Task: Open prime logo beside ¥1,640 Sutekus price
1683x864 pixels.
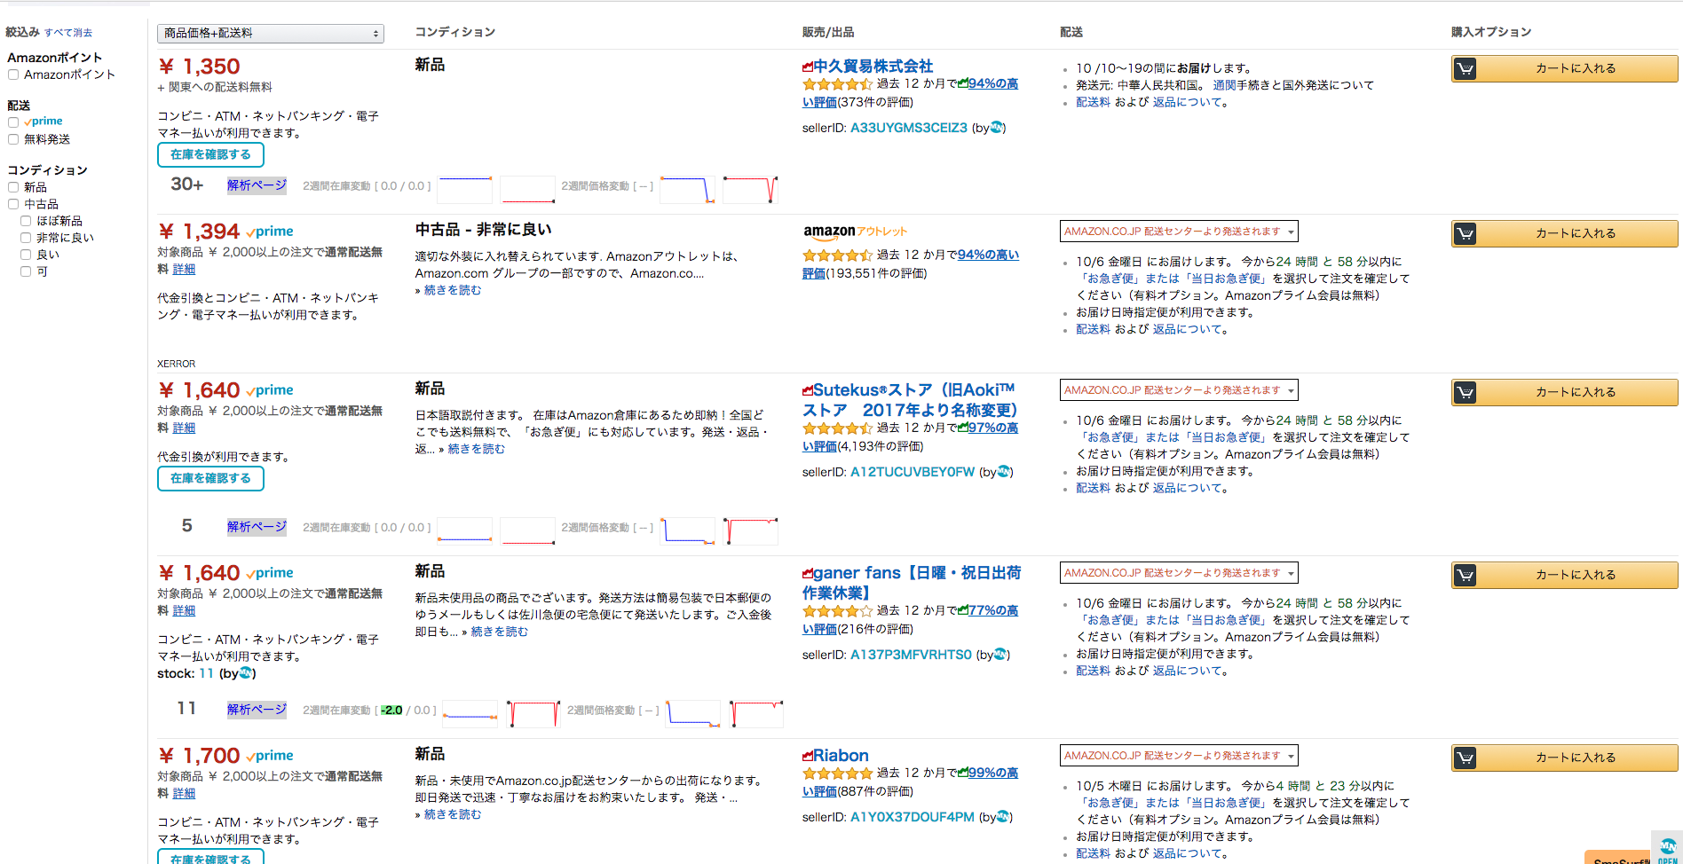Action: coord(270,390)
